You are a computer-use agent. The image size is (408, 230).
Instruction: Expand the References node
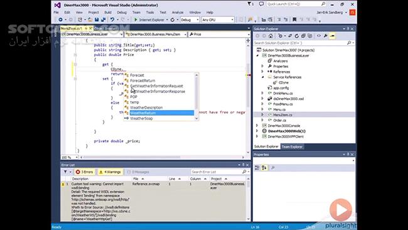pyautogui.click(x=262, y=72)
